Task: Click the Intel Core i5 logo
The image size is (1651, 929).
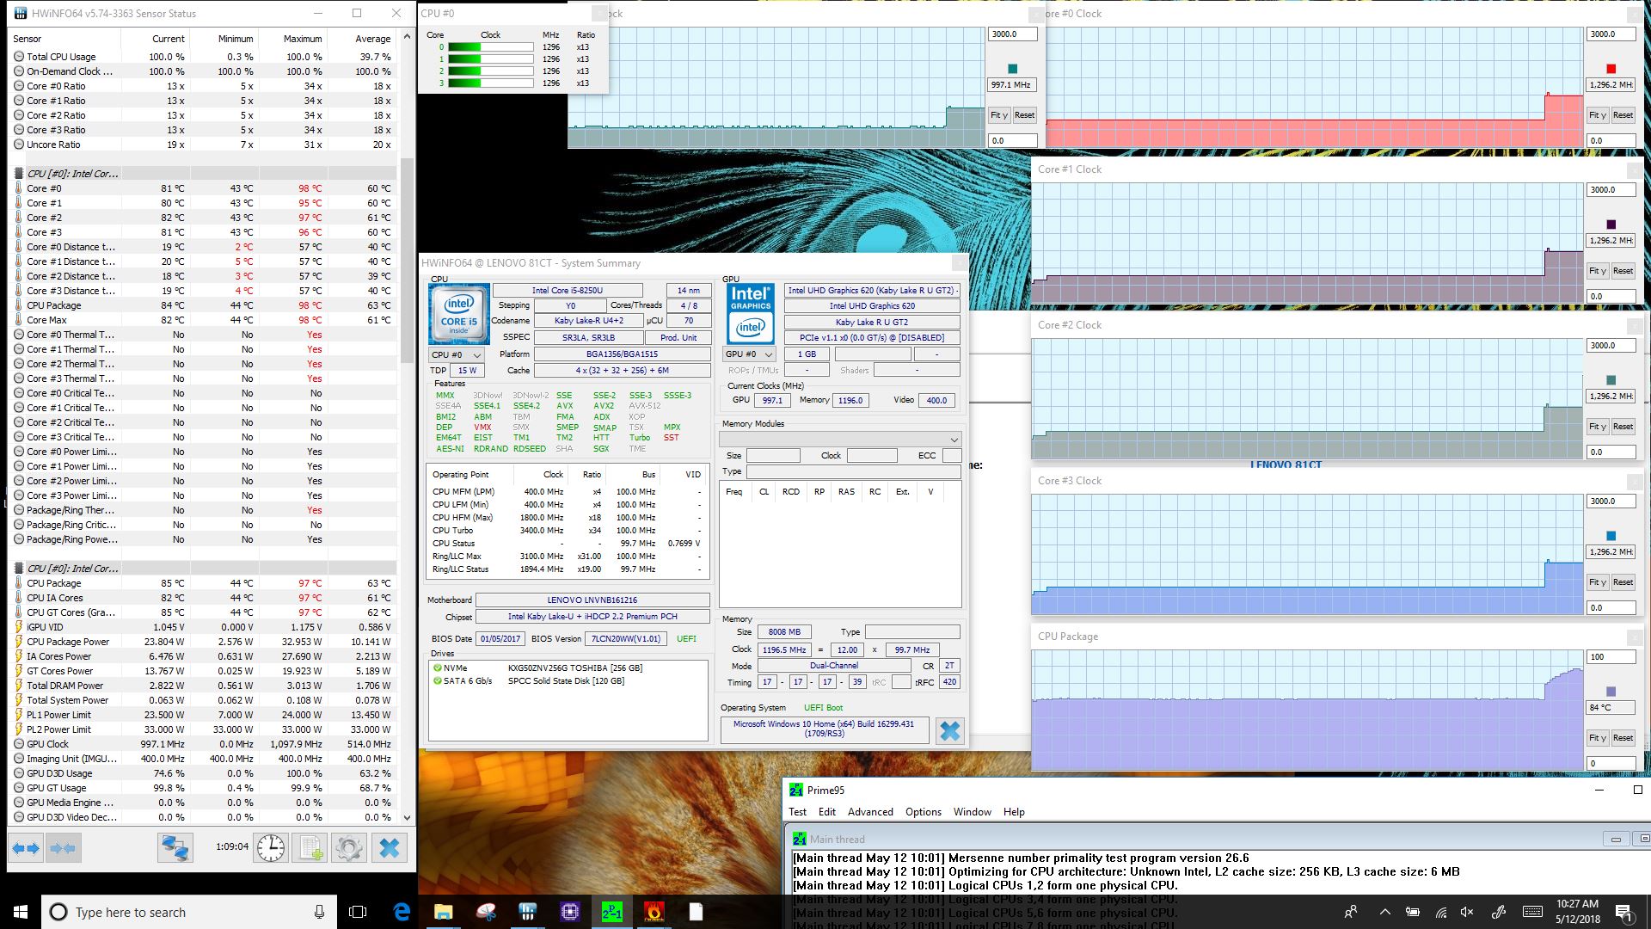Action: click(458, 314)
